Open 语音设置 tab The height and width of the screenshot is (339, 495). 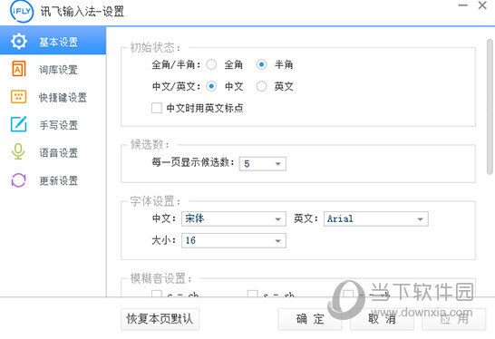pos(53,152)
